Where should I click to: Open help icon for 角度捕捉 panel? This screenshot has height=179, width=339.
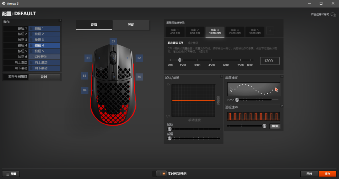pyautogui.click(x=282, y=77)
